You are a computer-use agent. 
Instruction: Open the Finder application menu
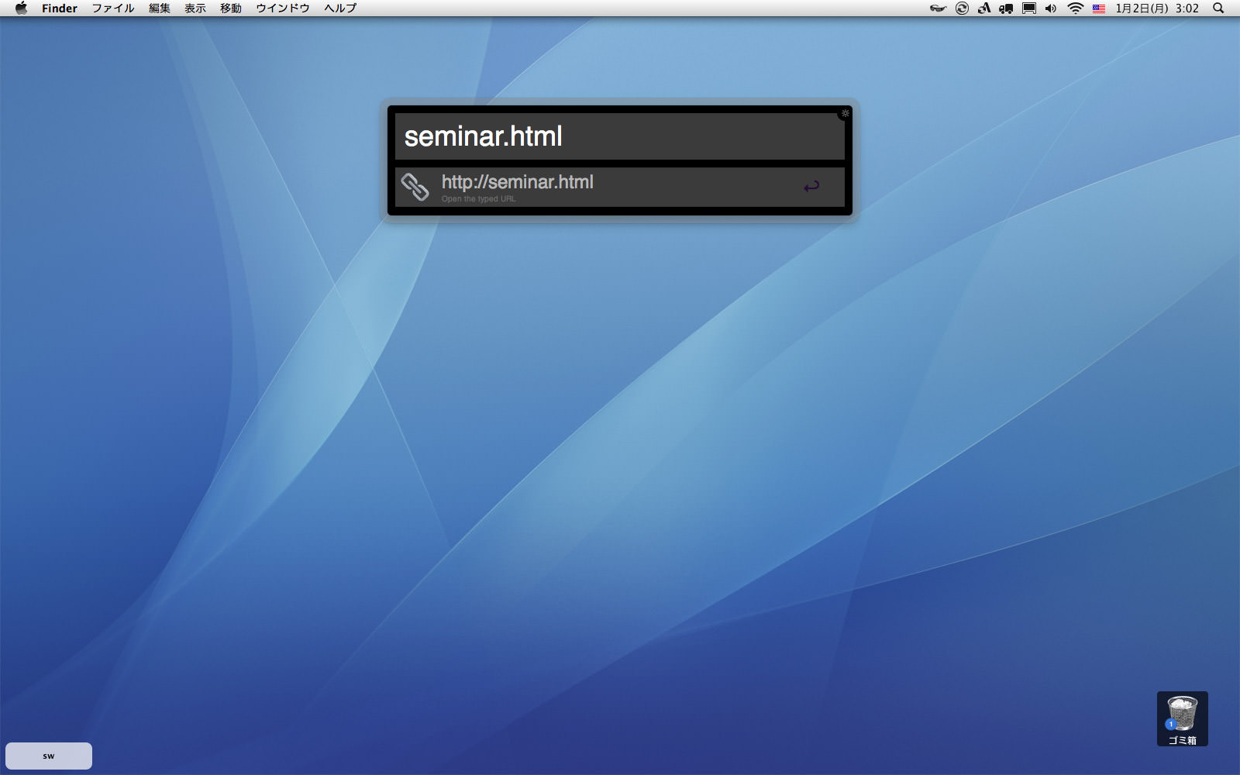coord(60,9)
